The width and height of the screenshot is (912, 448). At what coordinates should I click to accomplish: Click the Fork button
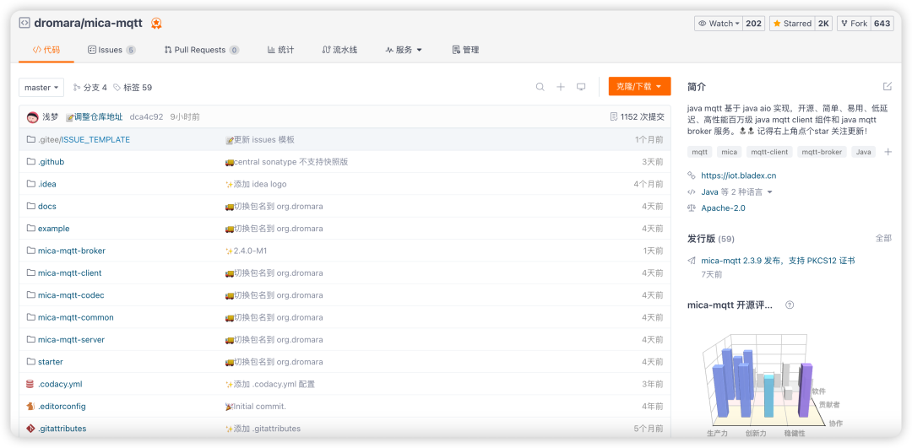[853, 24]
